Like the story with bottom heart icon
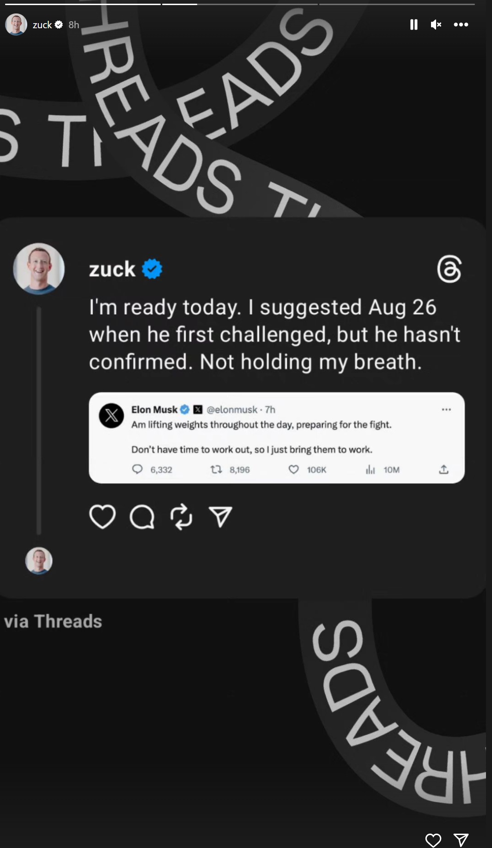The width and height of the screenshot is (492, 848). tap(433, 840)
